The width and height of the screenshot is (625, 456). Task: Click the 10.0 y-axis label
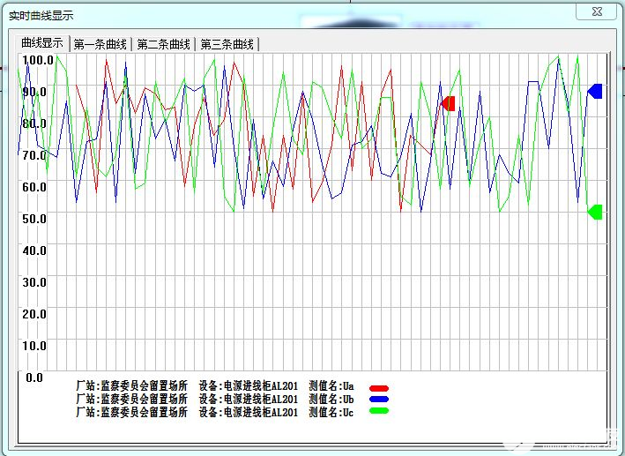click(34, 345)
